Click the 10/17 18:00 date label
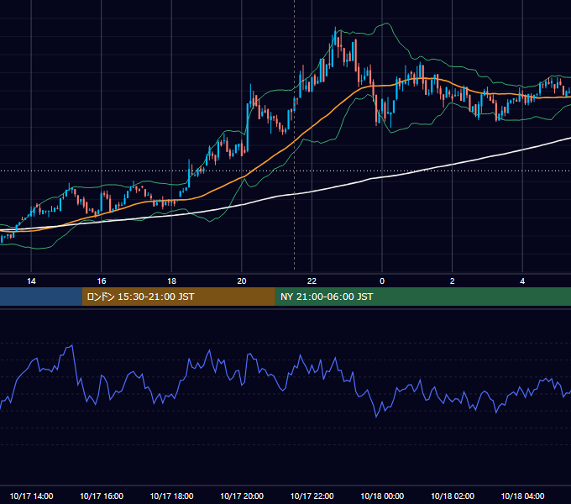The height and width of the screenshot is (504, 571). click(171, 496)
